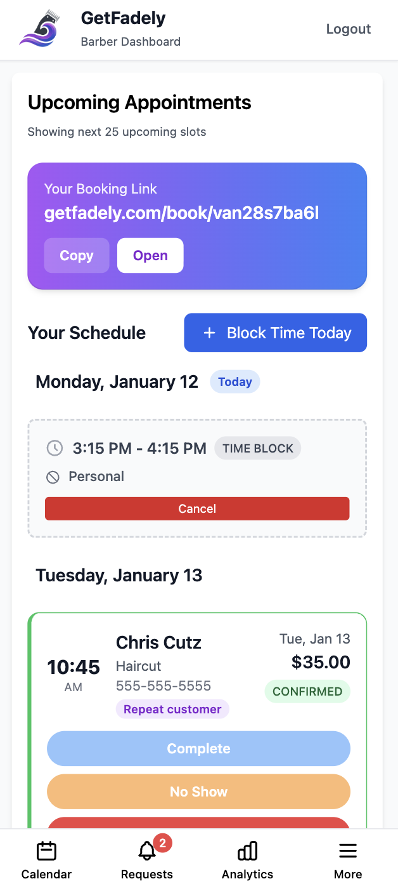Switch to the Requests tab

(x=146, y=859)
